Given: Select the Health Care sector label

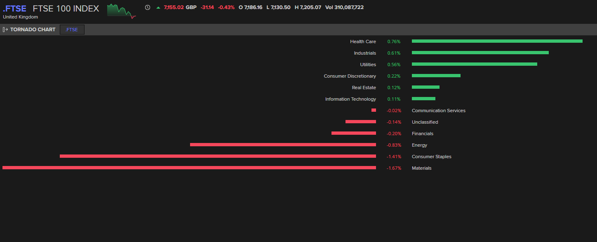Looking at the screenshot, I should (x=363, y=41).
